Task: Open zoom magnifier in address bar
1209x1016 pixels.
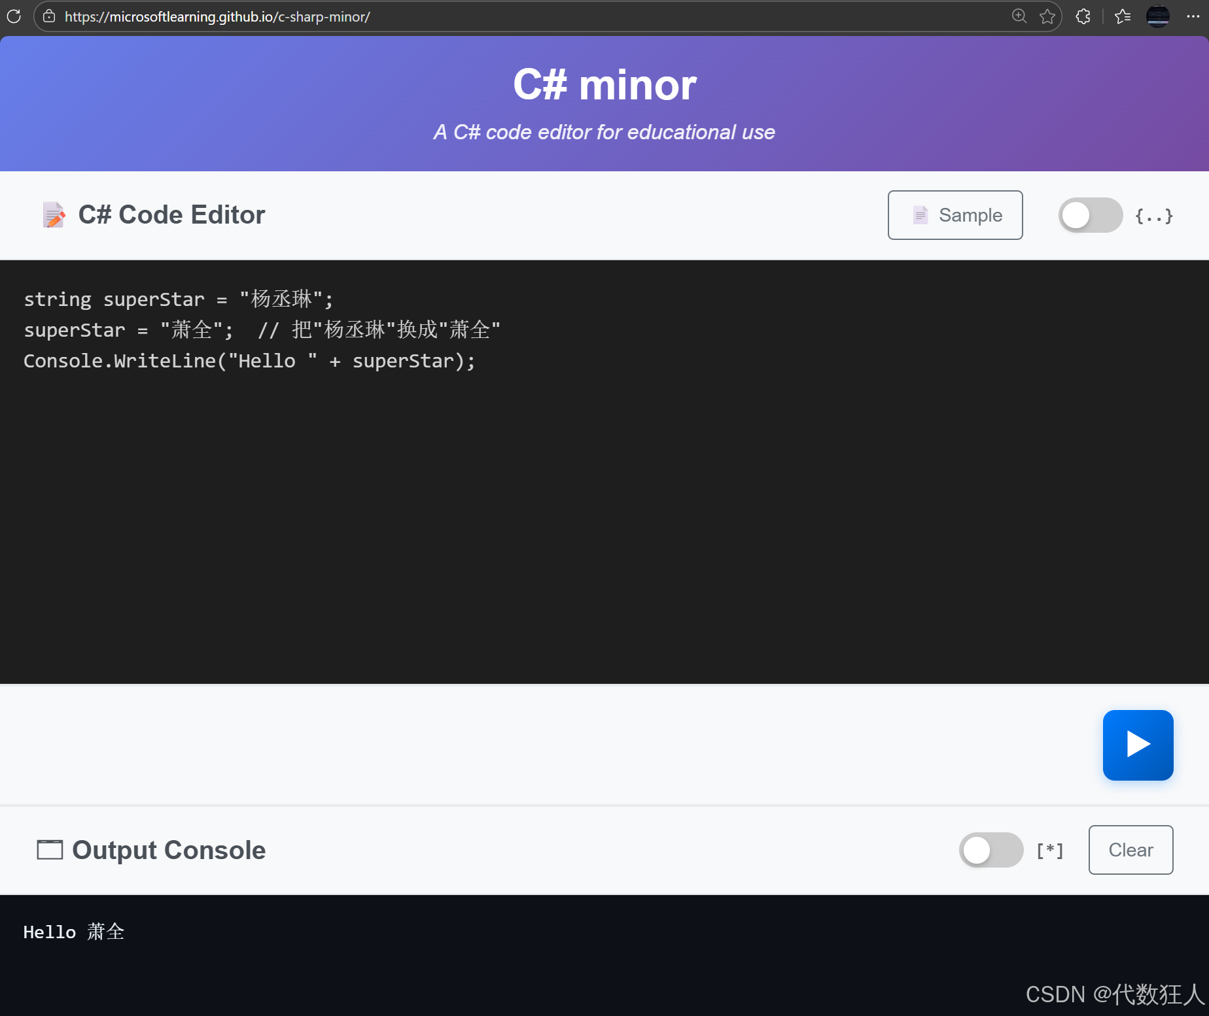Action: point(1019,16)
